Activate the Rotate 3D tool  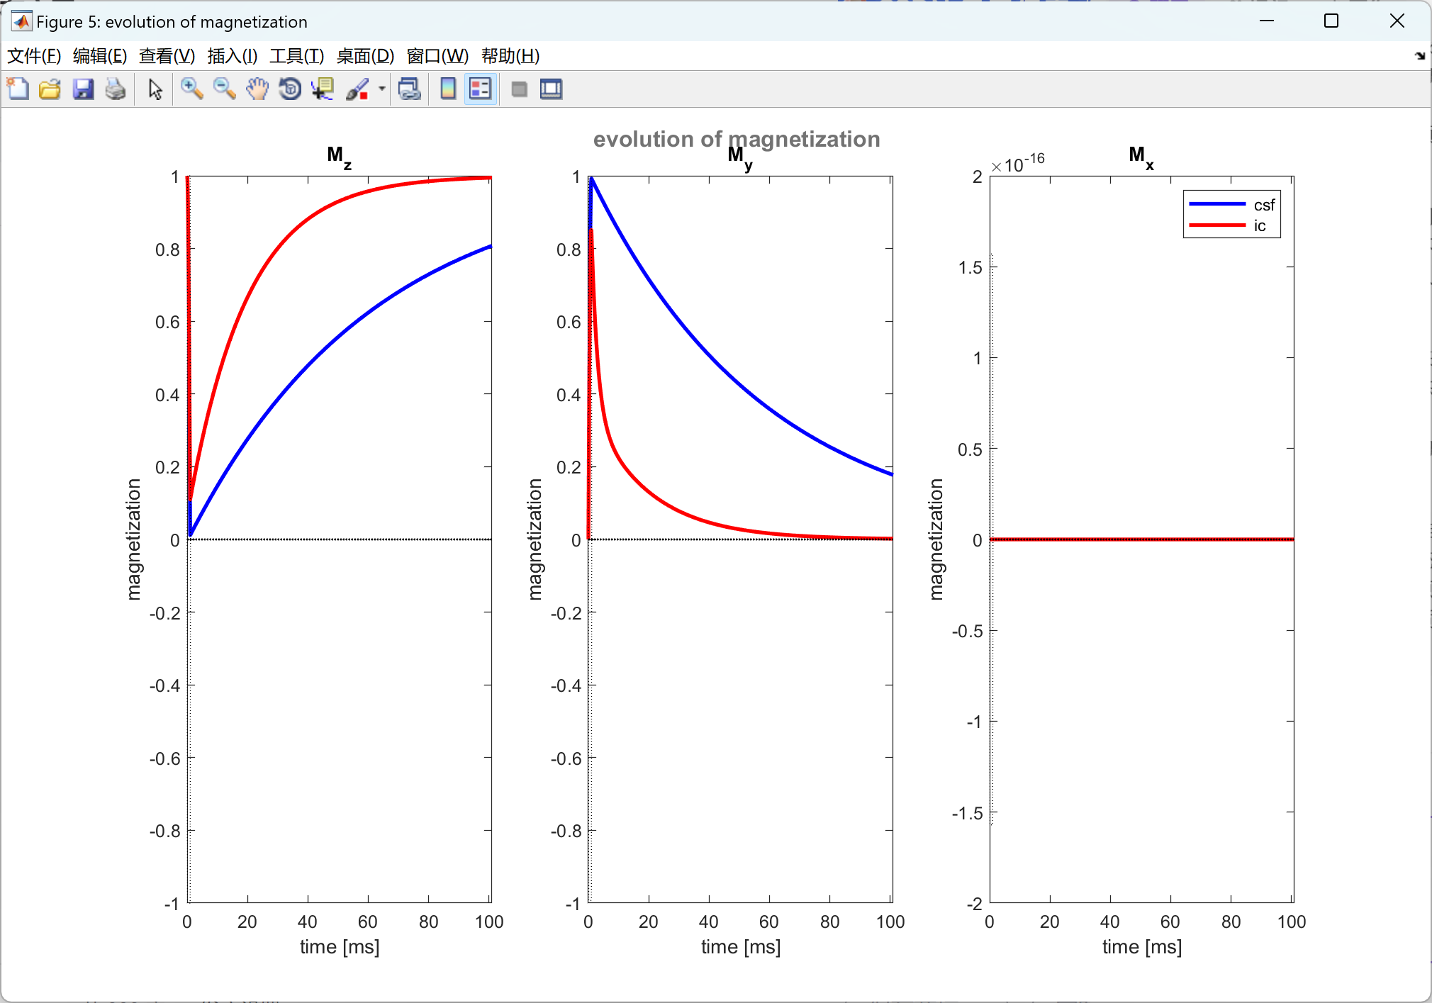coord(290,89)
